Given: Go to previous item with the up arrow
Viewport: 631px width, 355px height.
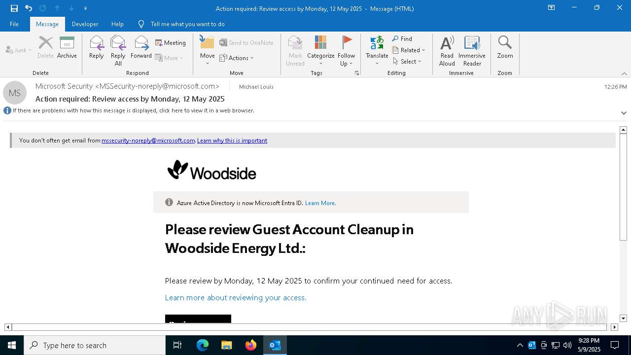Looking at the screenshot, I should [57, 8].
